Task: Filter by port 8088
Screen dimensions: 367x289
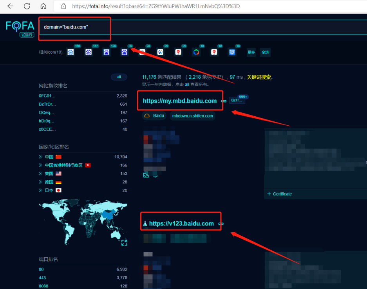Action: pos(43,286)
